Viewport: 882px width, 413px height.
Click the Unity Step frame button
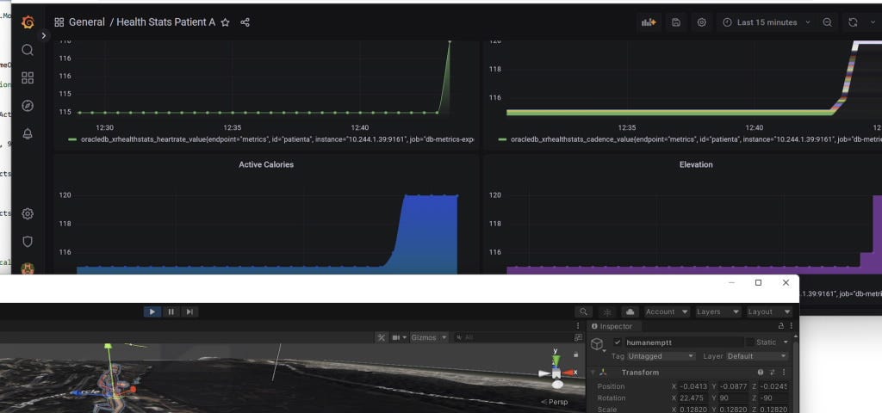click(x=189, y=311)
